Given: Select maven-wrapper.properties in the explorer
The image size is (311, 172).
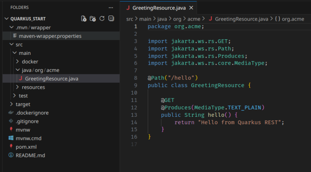Looking at the screenshot, I should 50,36.
